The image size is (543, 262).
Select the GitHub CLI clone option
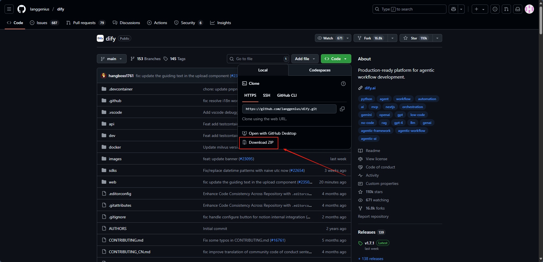click(287, 95)
